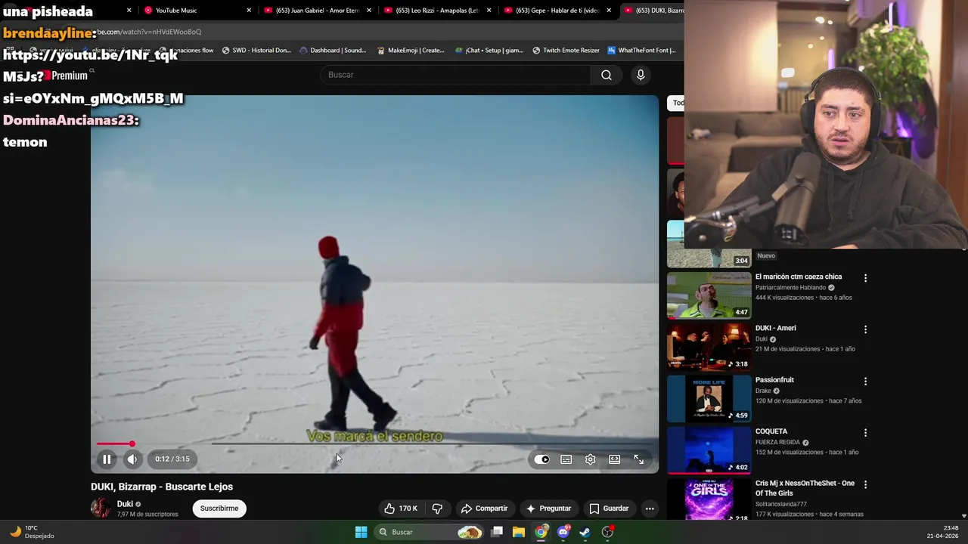Switch to Juan Gabriel - Amor Eterno tab
968x544 pixels.
coord(317,11)
